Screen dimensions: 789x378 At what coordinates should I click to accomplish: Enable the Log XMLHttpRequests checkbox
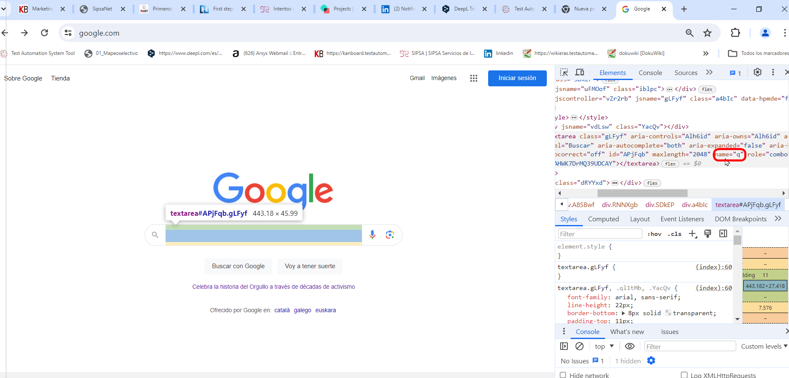click(684, 375)
